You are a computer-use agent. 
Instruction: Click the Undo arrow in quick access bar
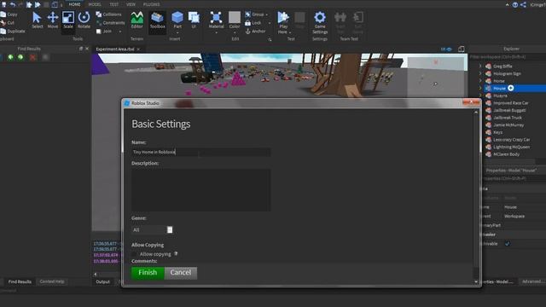(13, 4)
